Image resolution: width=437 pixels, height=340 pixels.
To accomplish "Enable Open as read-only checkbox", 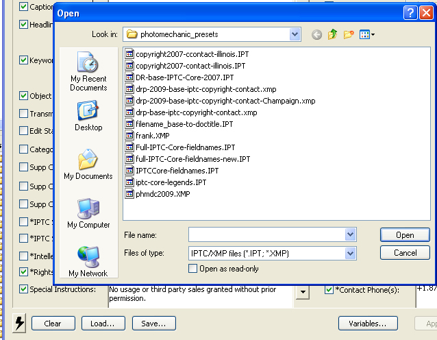I will (192, 269).
